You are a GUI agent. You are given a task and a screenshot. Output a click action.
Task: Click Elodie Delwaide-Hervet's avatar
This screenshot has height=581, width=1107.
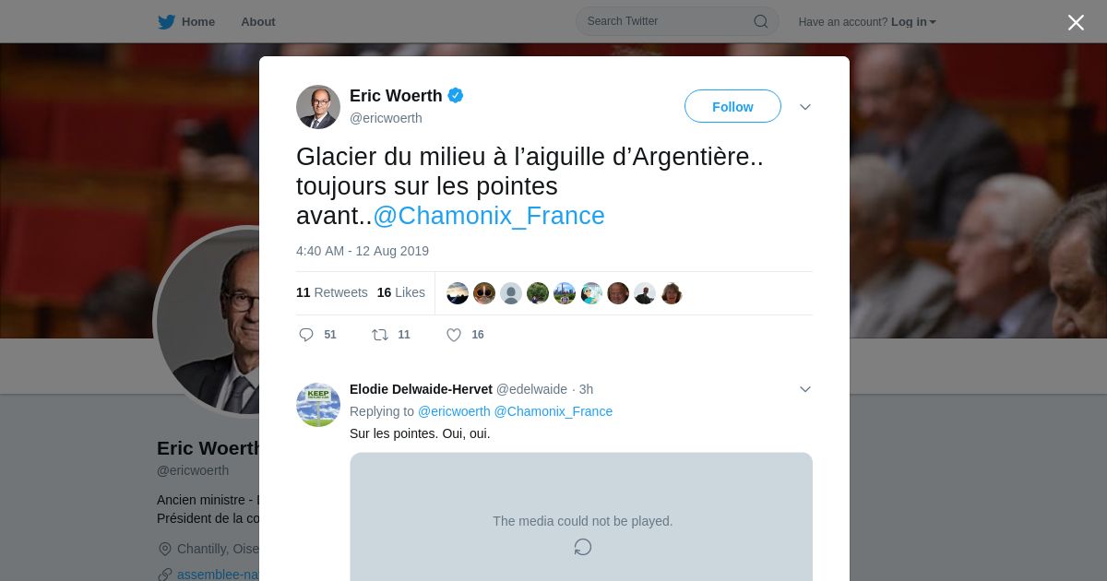click(318, 405)
